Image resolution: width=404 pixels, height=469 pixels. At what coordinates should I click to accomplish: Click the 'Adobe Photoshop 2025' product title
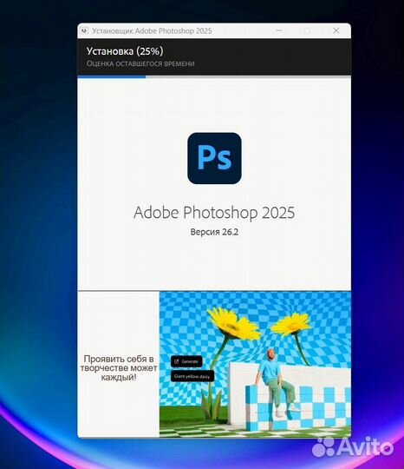(214, 213)
